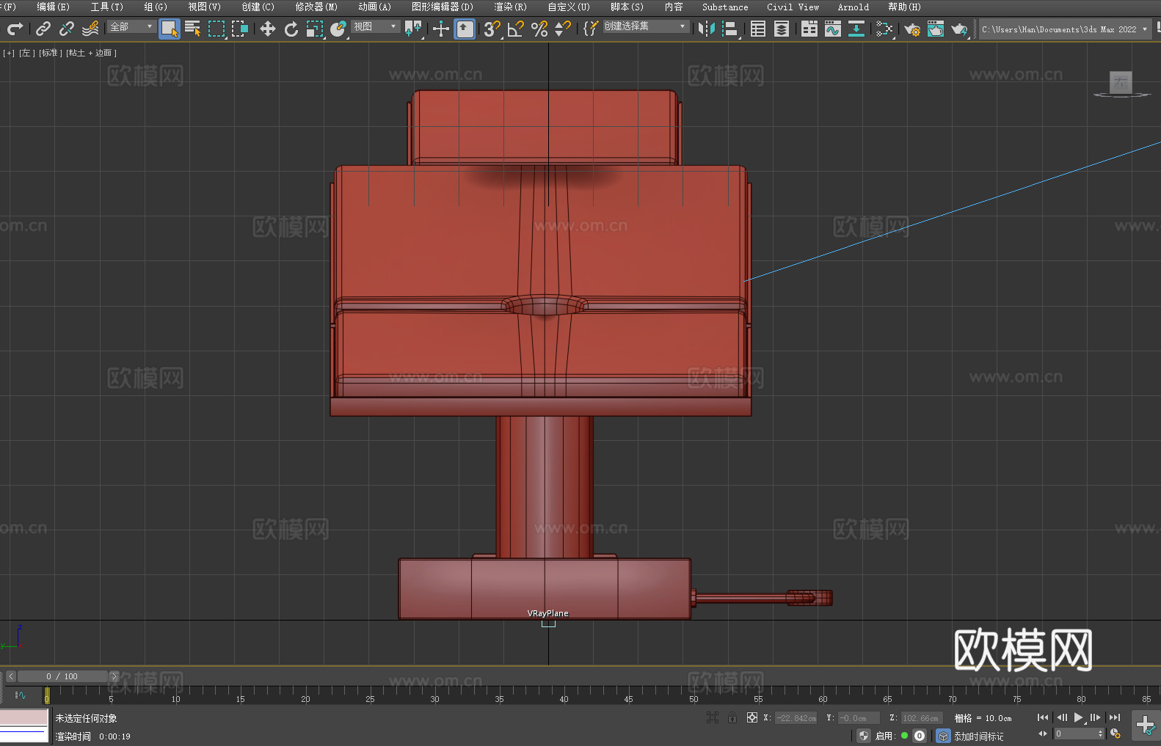
Task: Click the 0 / 100 time slider
Action: (x=62, y=676)
